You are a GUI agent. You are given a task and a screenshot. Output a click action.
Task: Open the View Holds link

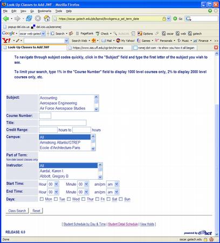[147, 224]
